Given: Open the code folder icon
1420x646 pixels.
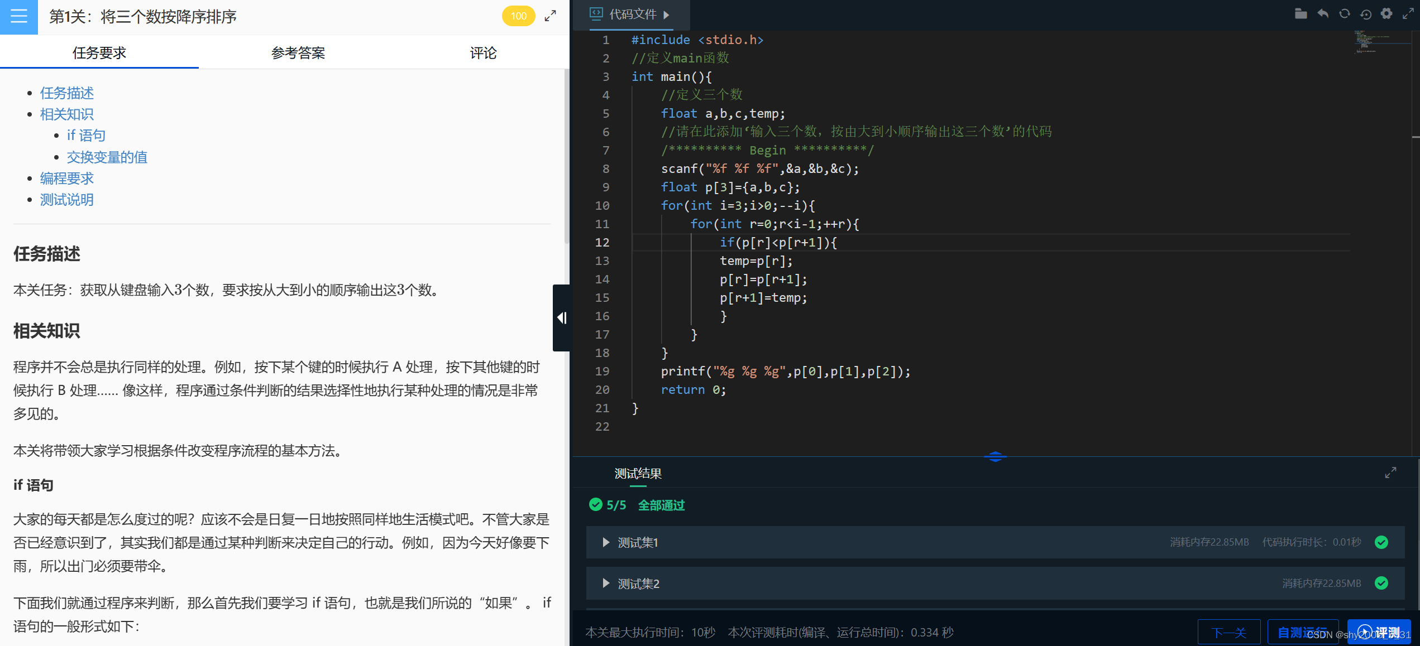Looking at the screenshot, I should [1301, 14].
